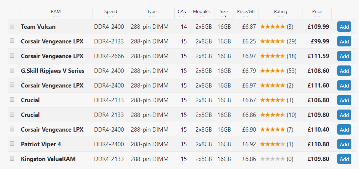Screen dimensions: 359x169
Task: Sort table by Price column header arrows
Action: click(x=317, y=16)
